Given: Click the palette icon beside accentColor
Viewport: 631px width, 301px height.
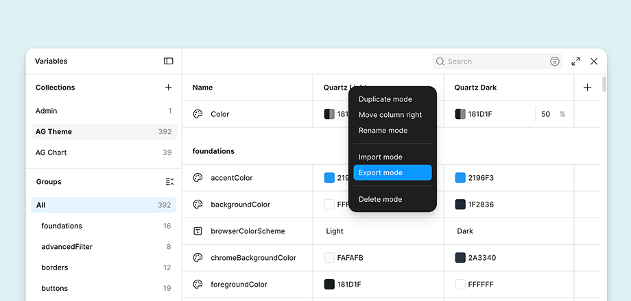Looking at the screenshot, I should (x=198, y=177).
